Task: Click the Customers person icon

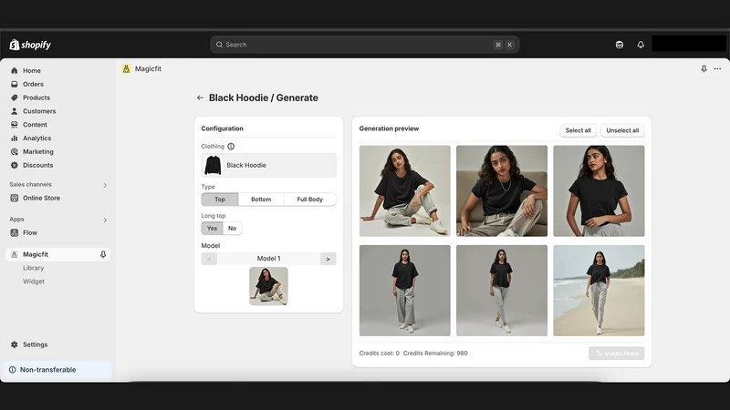Action: (15, 111)
